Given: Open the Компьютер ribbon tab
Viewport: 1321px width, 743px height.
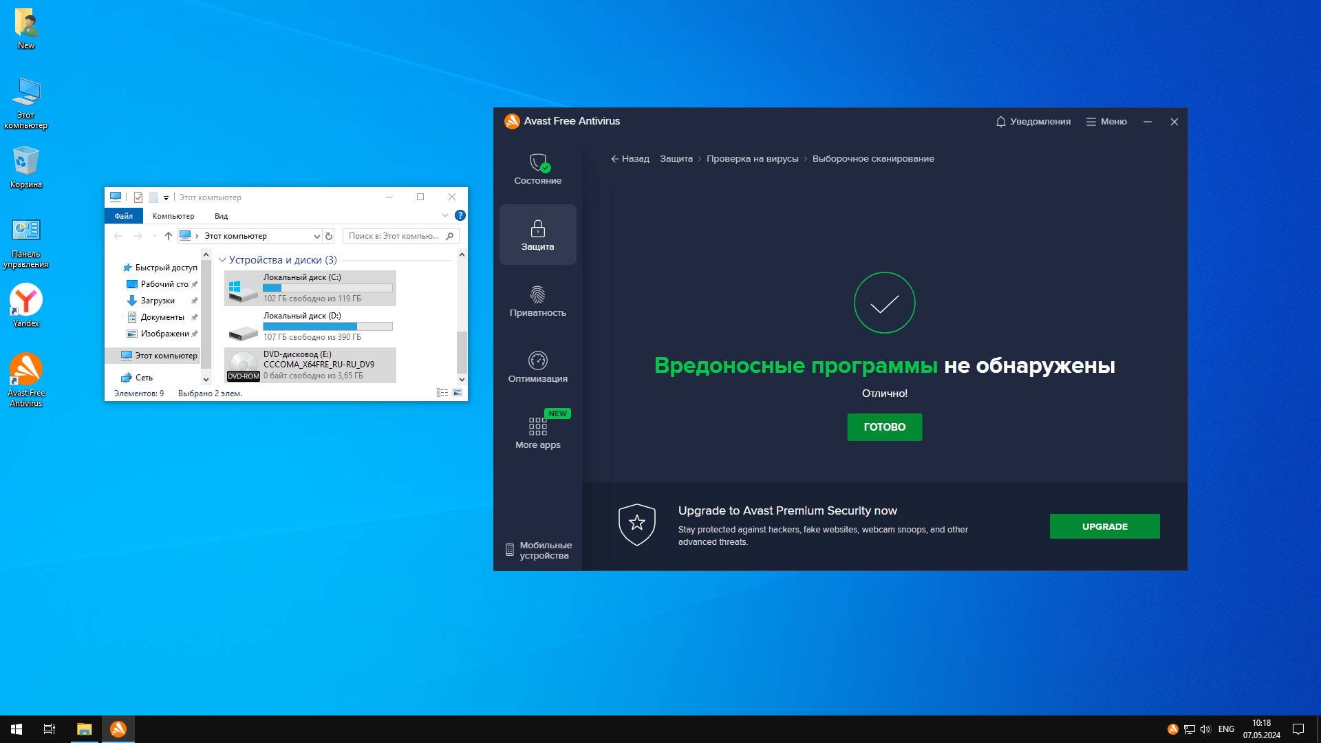Looking at the screenshot, I should coord(173,216).
